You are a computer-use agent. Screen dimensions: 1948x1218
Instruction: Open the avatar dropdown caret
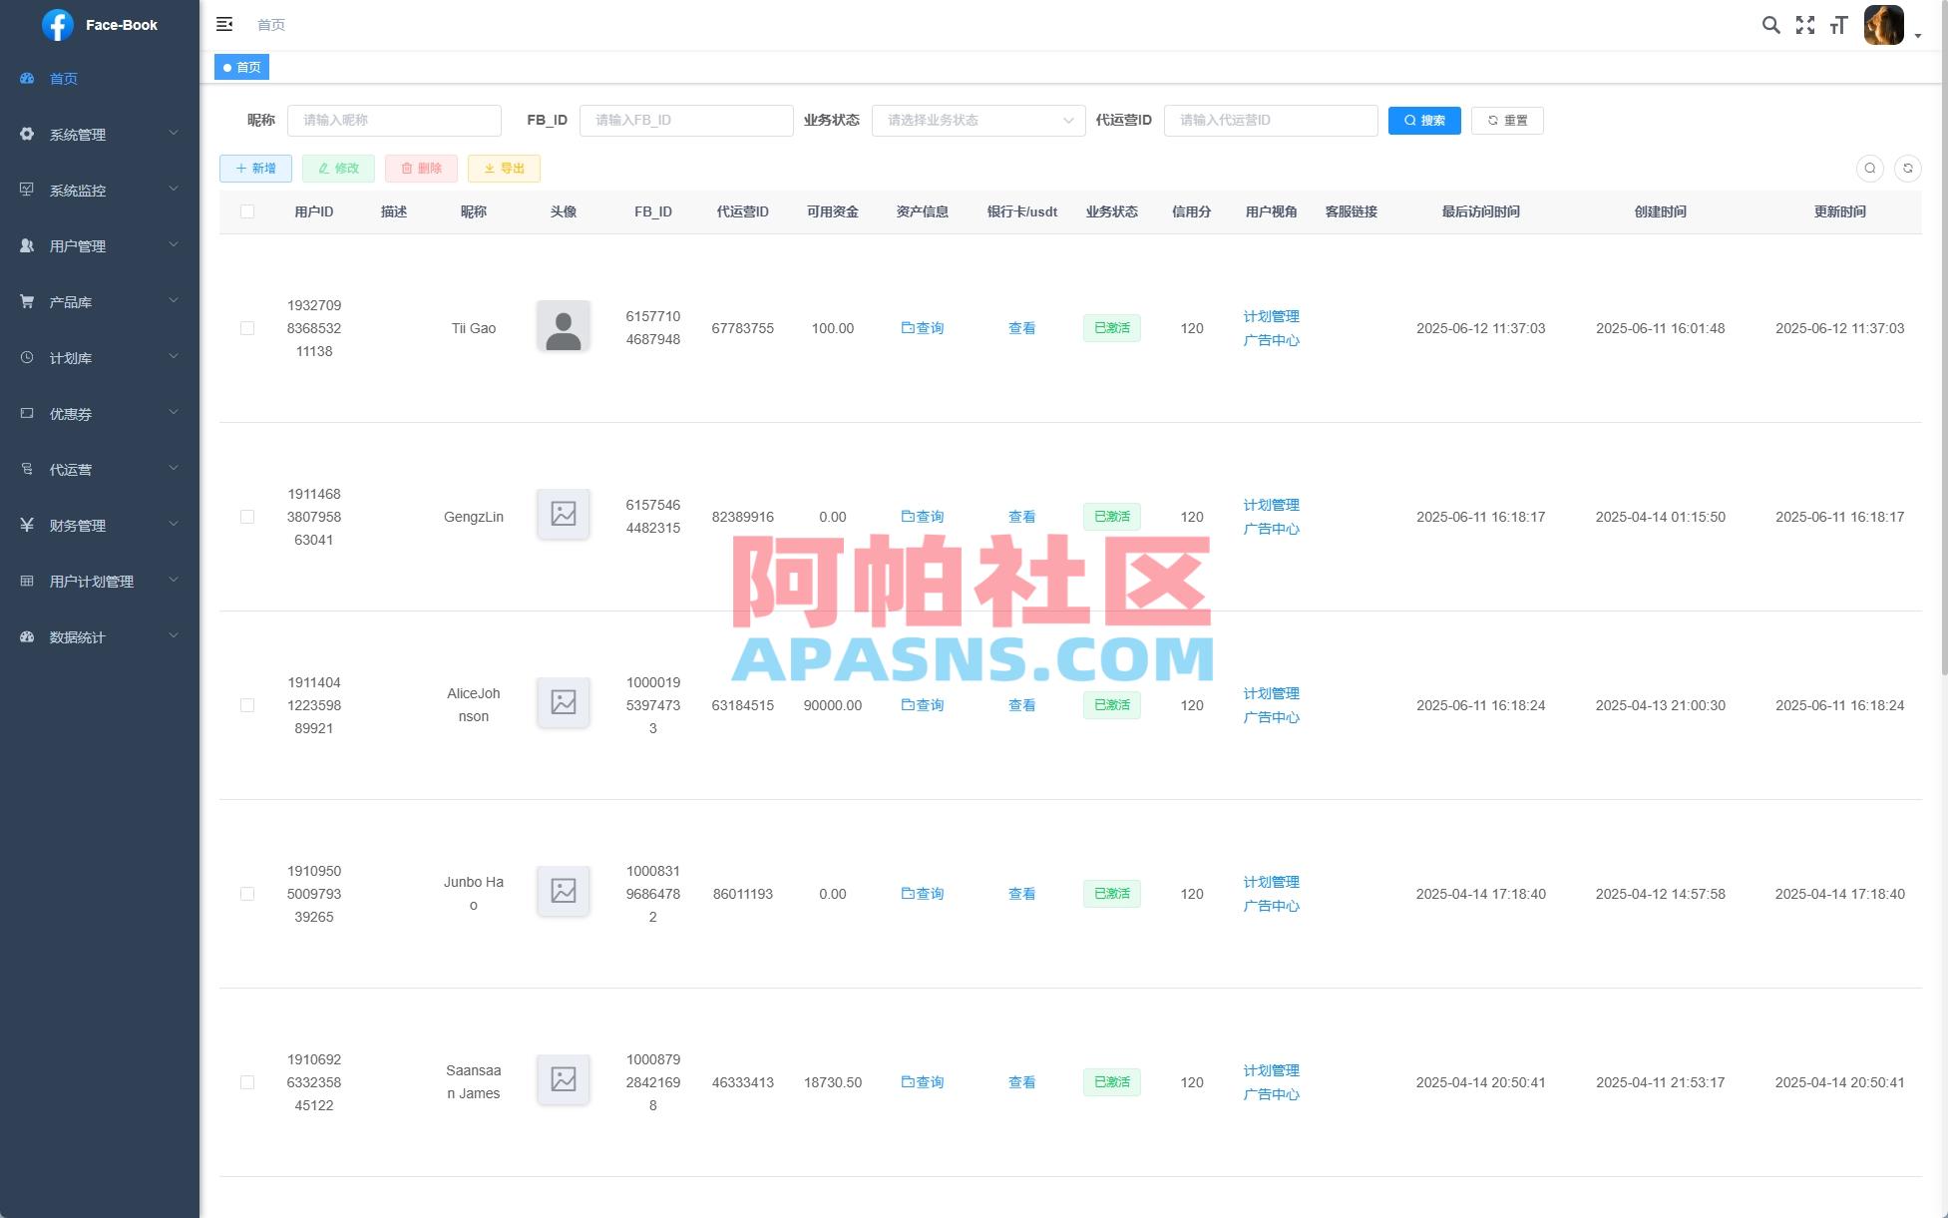[1918, 36]
